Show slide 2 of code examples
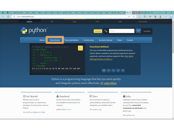The width and height of the screenshot is (174, 130). tap(108, 71)
